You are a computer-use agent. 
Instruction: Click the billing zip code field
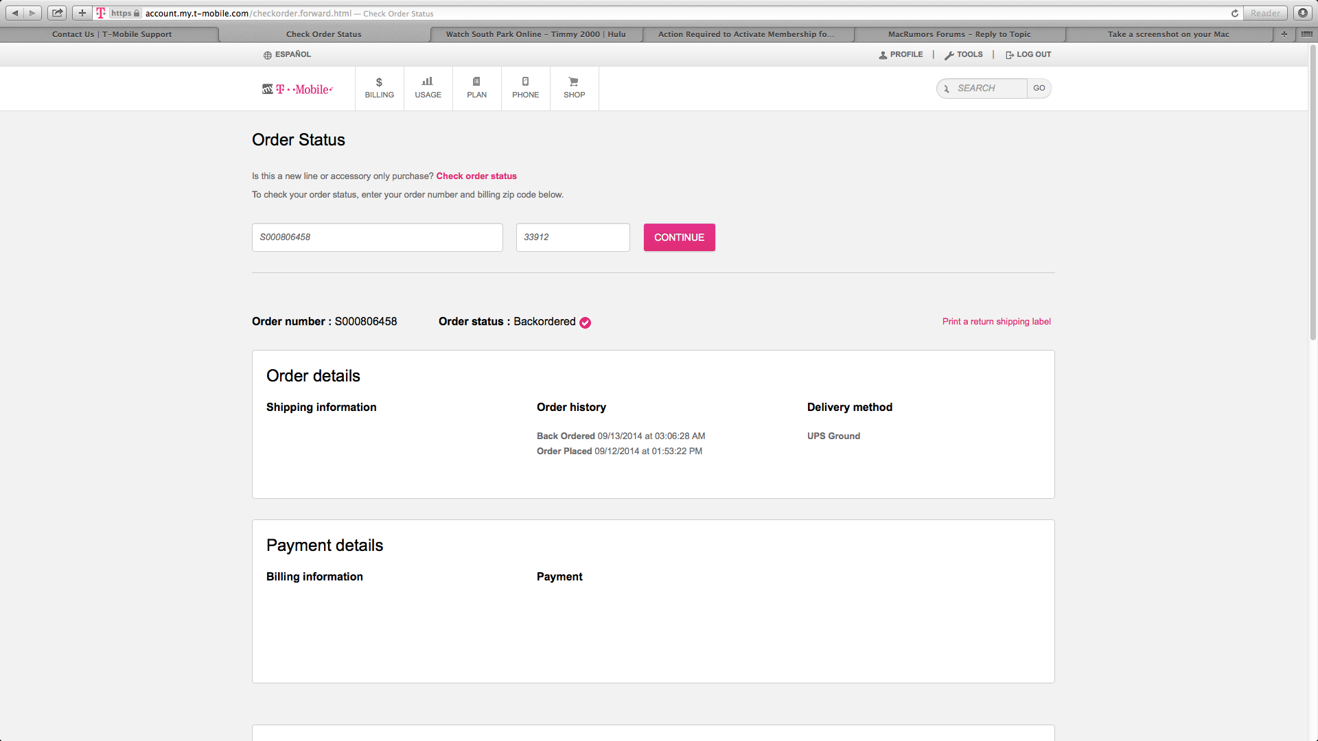[x=573, y=237]
